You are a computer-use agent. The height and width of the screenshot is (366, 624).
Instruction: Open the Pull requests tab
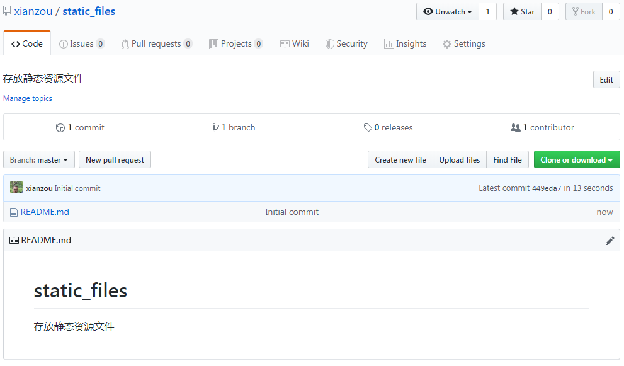click(x=157, y=43)
